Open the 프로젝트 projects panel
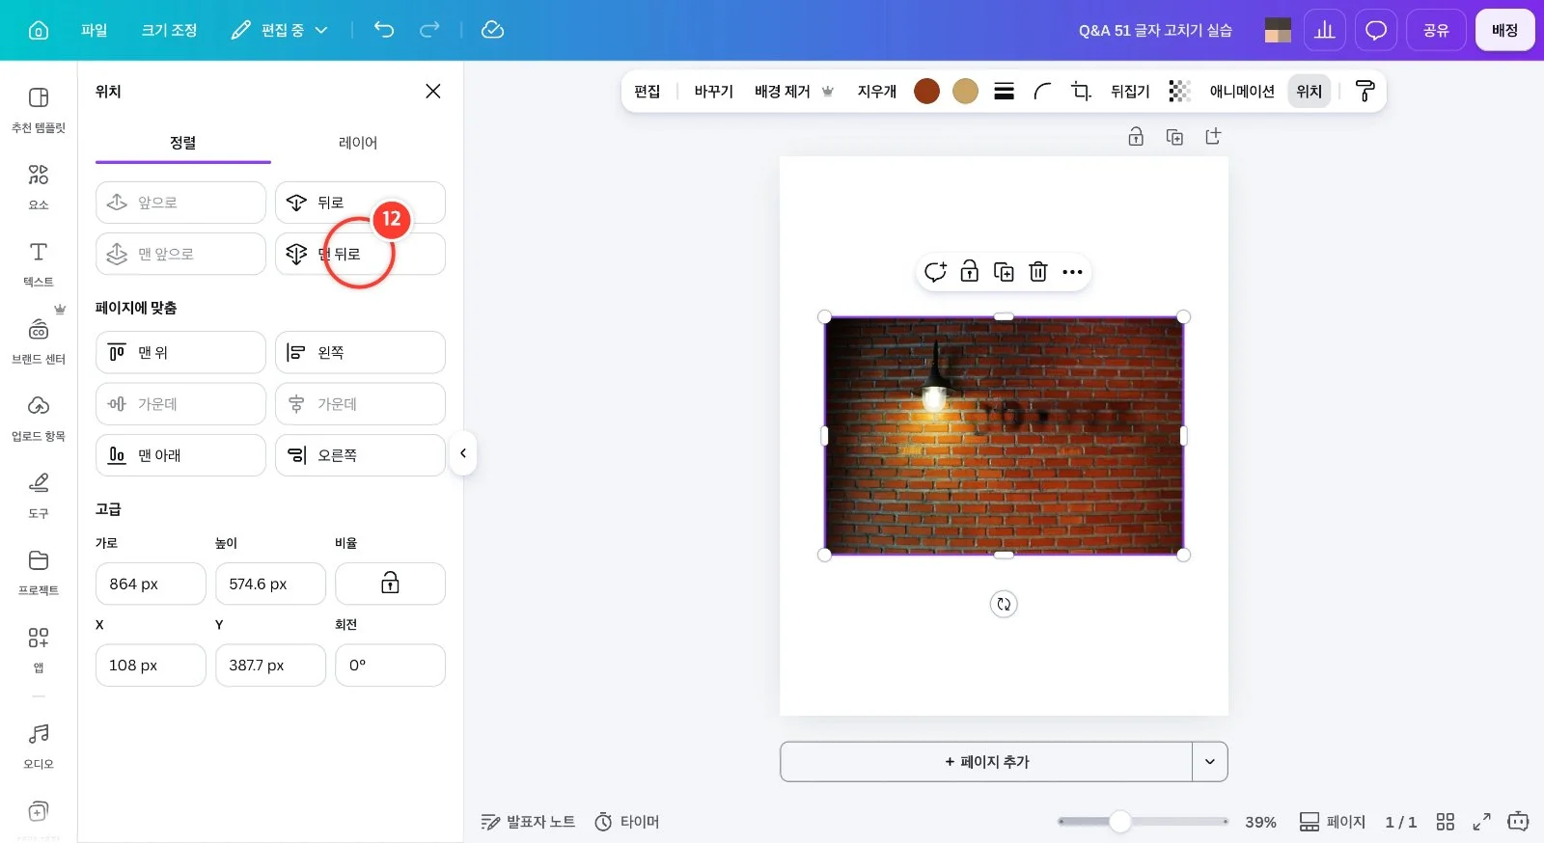The height and width of the screenshot is (843, 1544). 39,572
